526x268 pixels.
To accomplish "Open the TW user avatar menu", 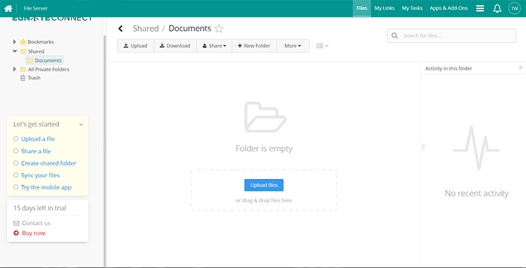I will [x=514, y=9].
